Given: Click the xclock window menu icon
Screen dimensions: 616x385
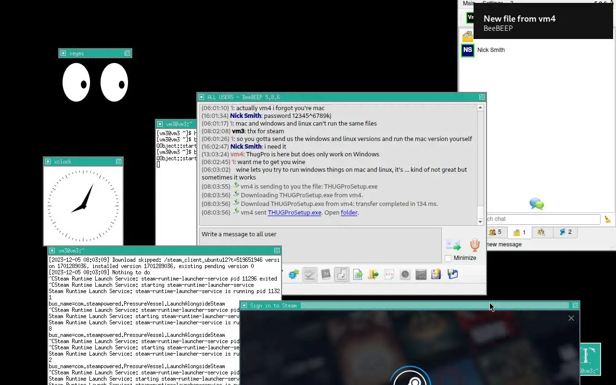Looking at the screenshot, I should [x=48, y=162].
